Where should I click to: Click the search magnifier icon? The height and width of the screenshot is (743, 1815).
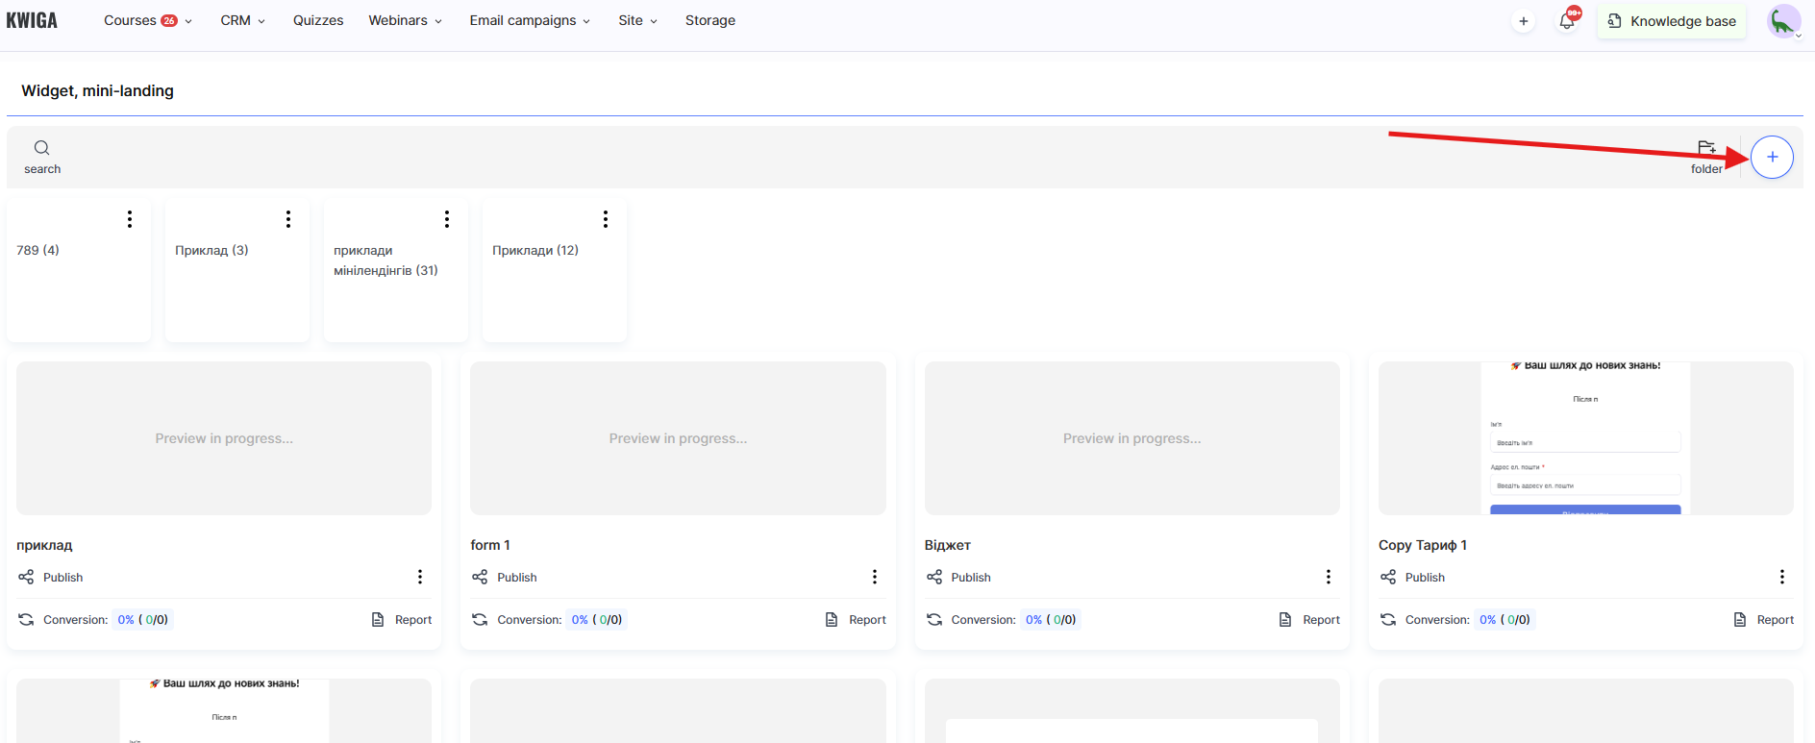41,148
